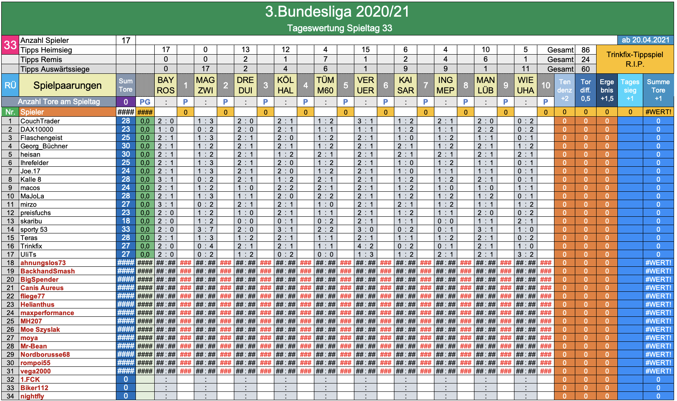Click the 'Tagessieg +1' column header
This screenshot has width=677, height=401.
pos(630,90)
